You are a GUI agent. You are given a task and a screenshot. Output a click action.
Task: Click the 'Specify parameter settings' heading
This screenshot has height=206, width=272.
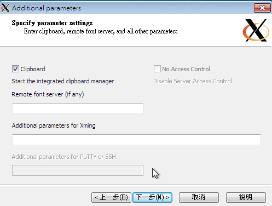(x=52, y=23)
